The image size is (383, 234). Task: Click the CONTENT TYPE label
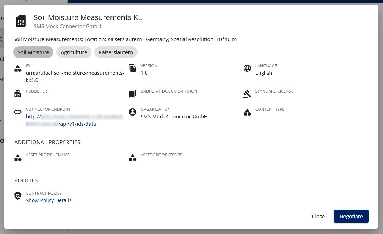pyautogui.click(x=270, y=109)
